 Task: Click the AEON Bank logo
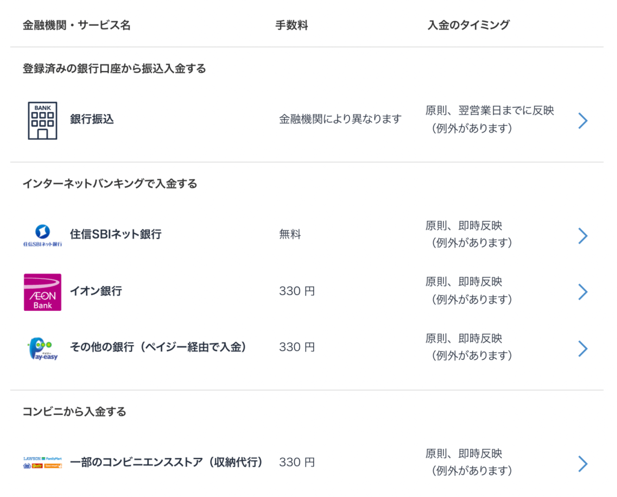(x=43, y=292)
